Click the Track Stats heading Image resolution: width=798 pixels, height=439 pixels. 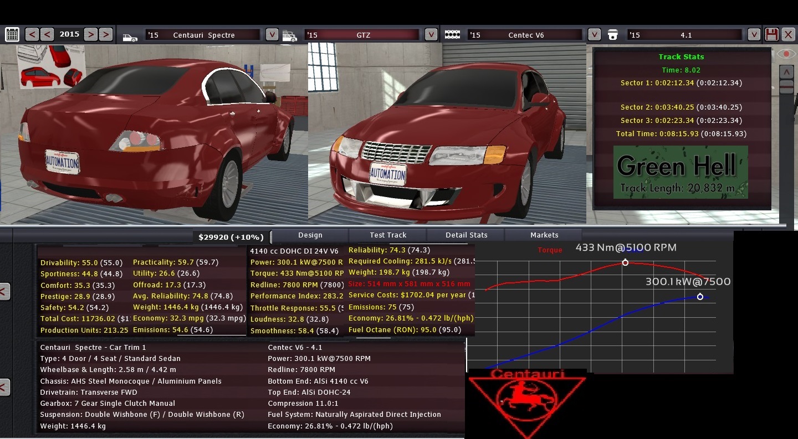point(681,56)
